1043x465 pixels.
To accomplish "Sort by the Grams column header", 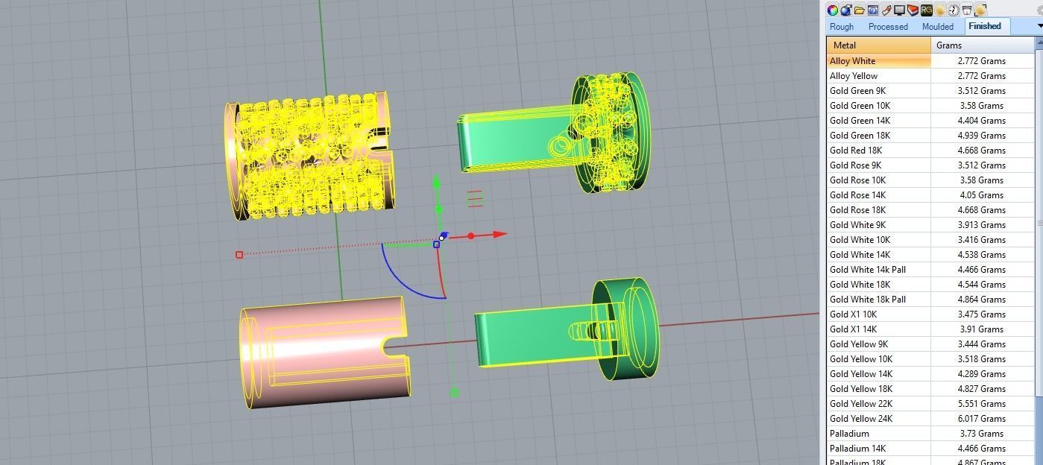I will pyautogui.click(x=983, y=45).
